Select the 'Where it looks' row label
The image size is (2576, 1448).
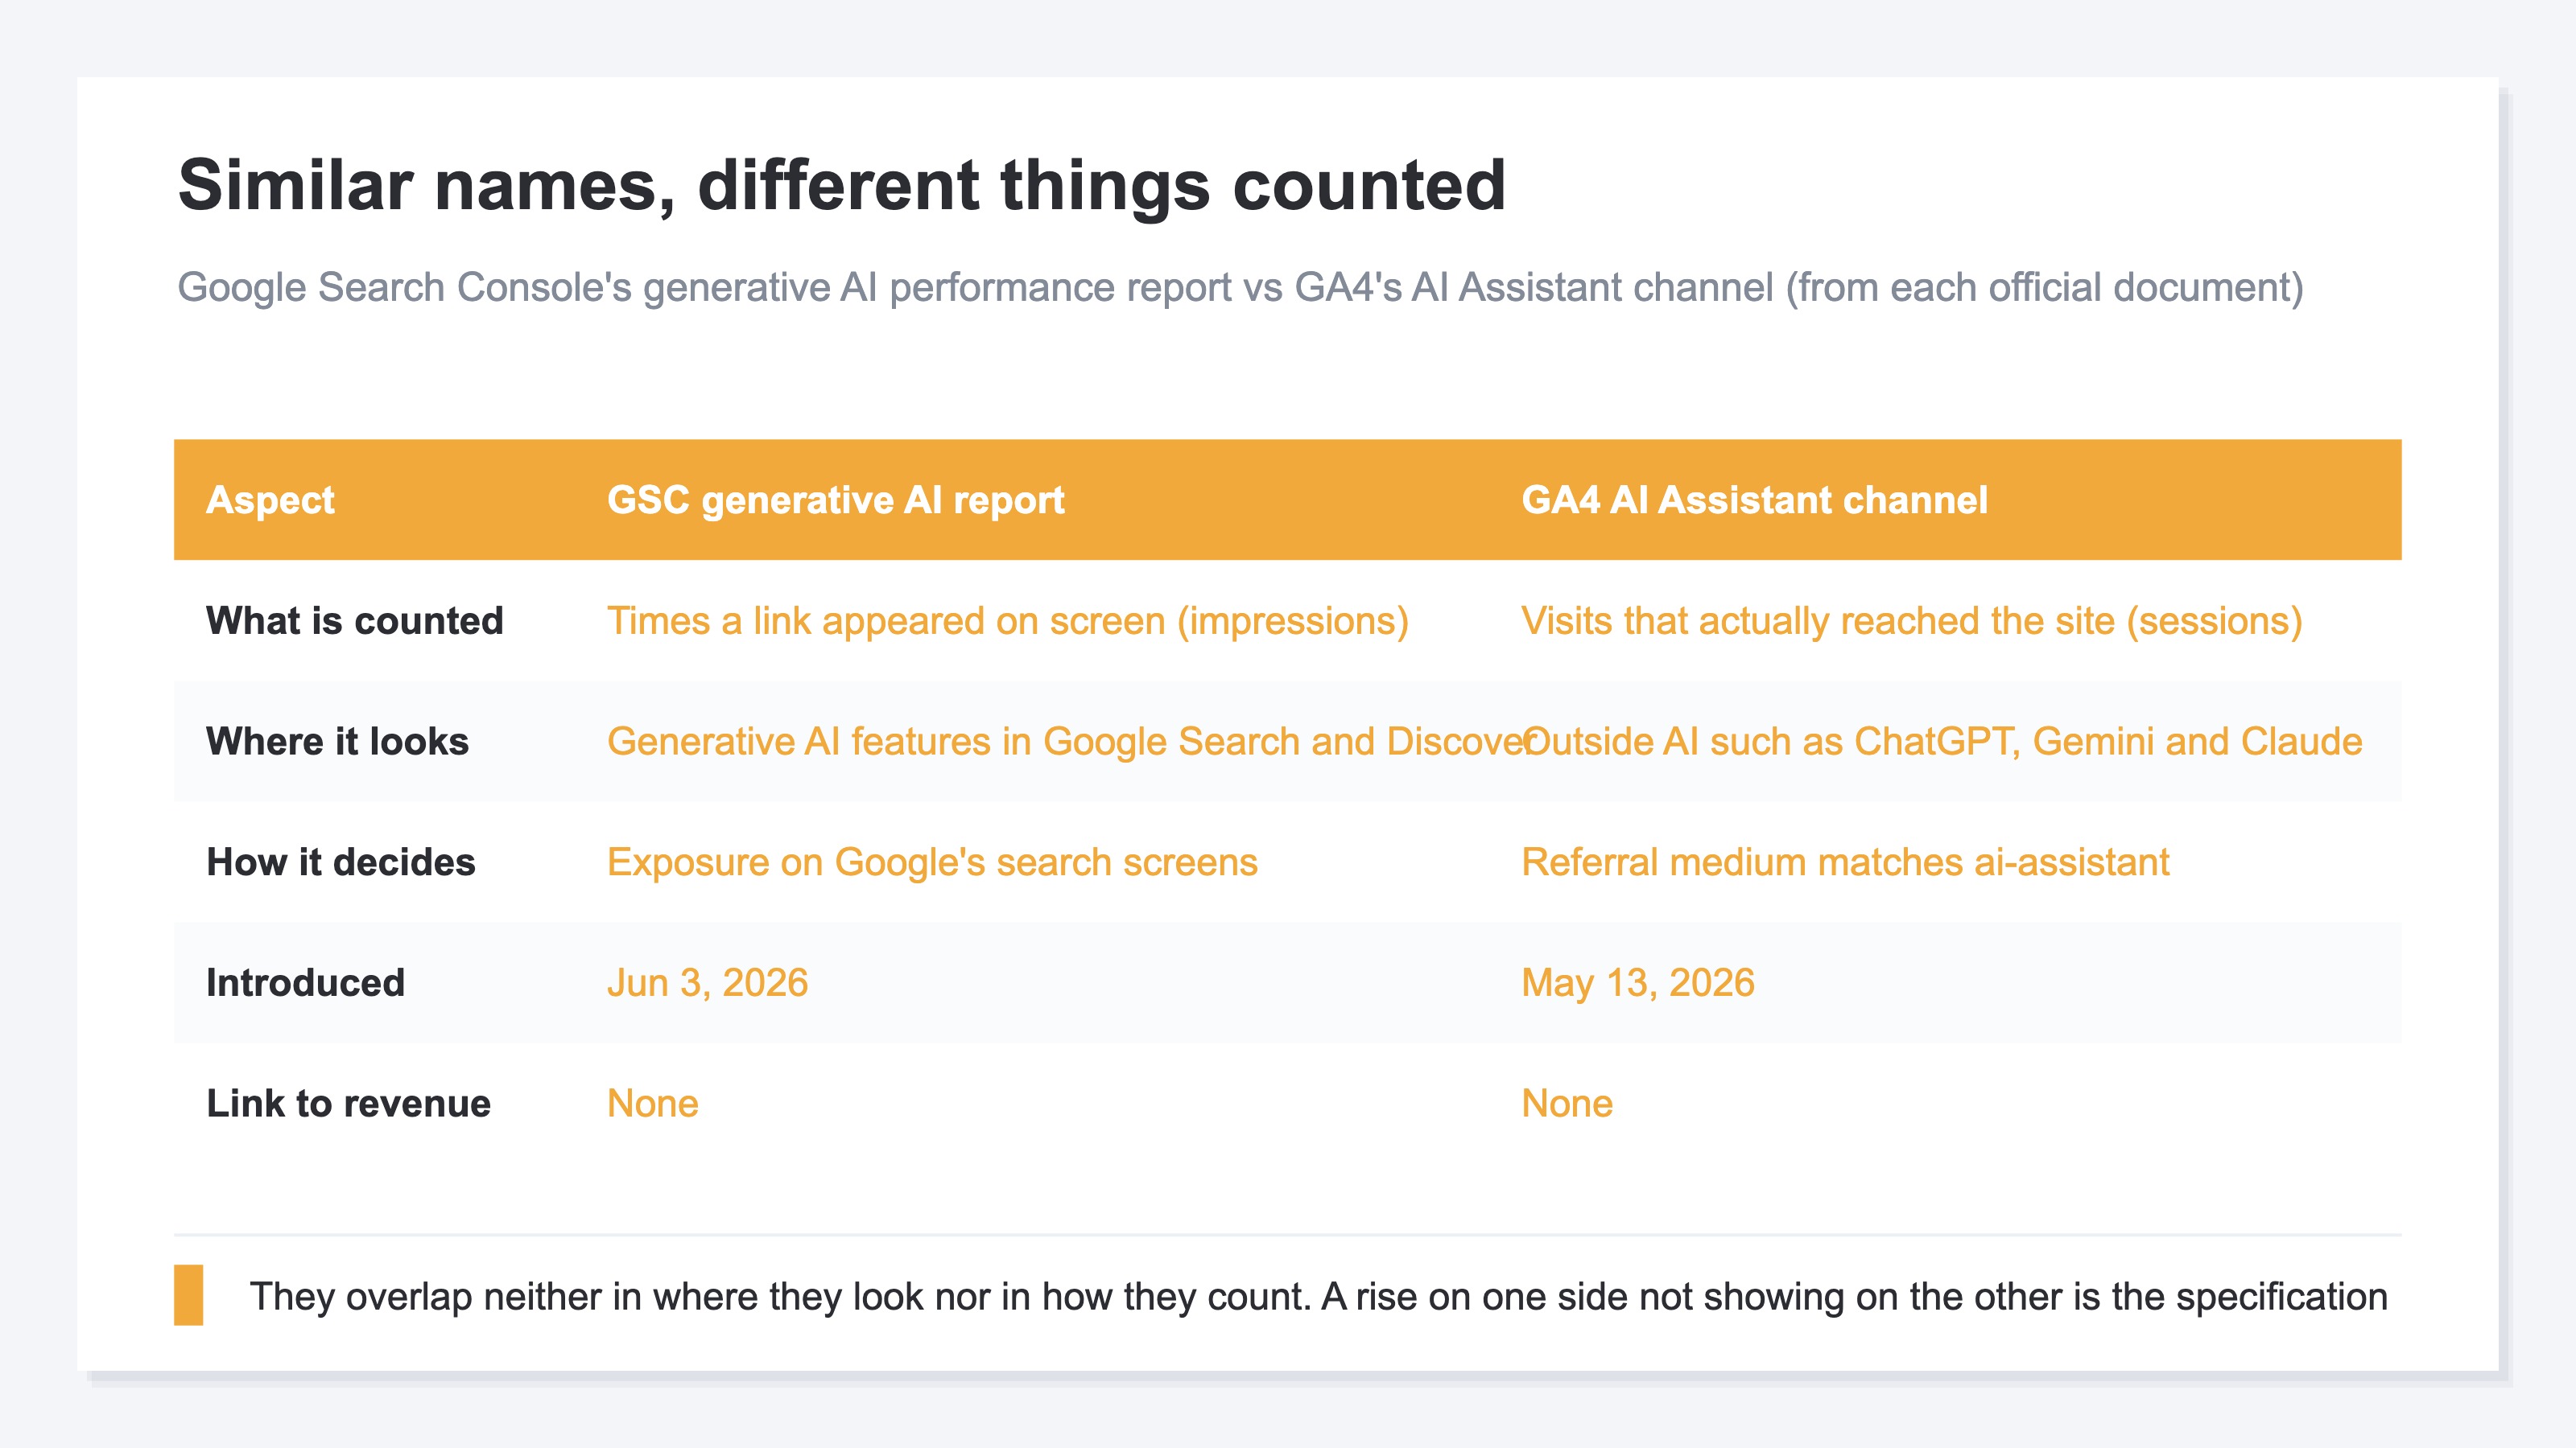tap(337, 742)
